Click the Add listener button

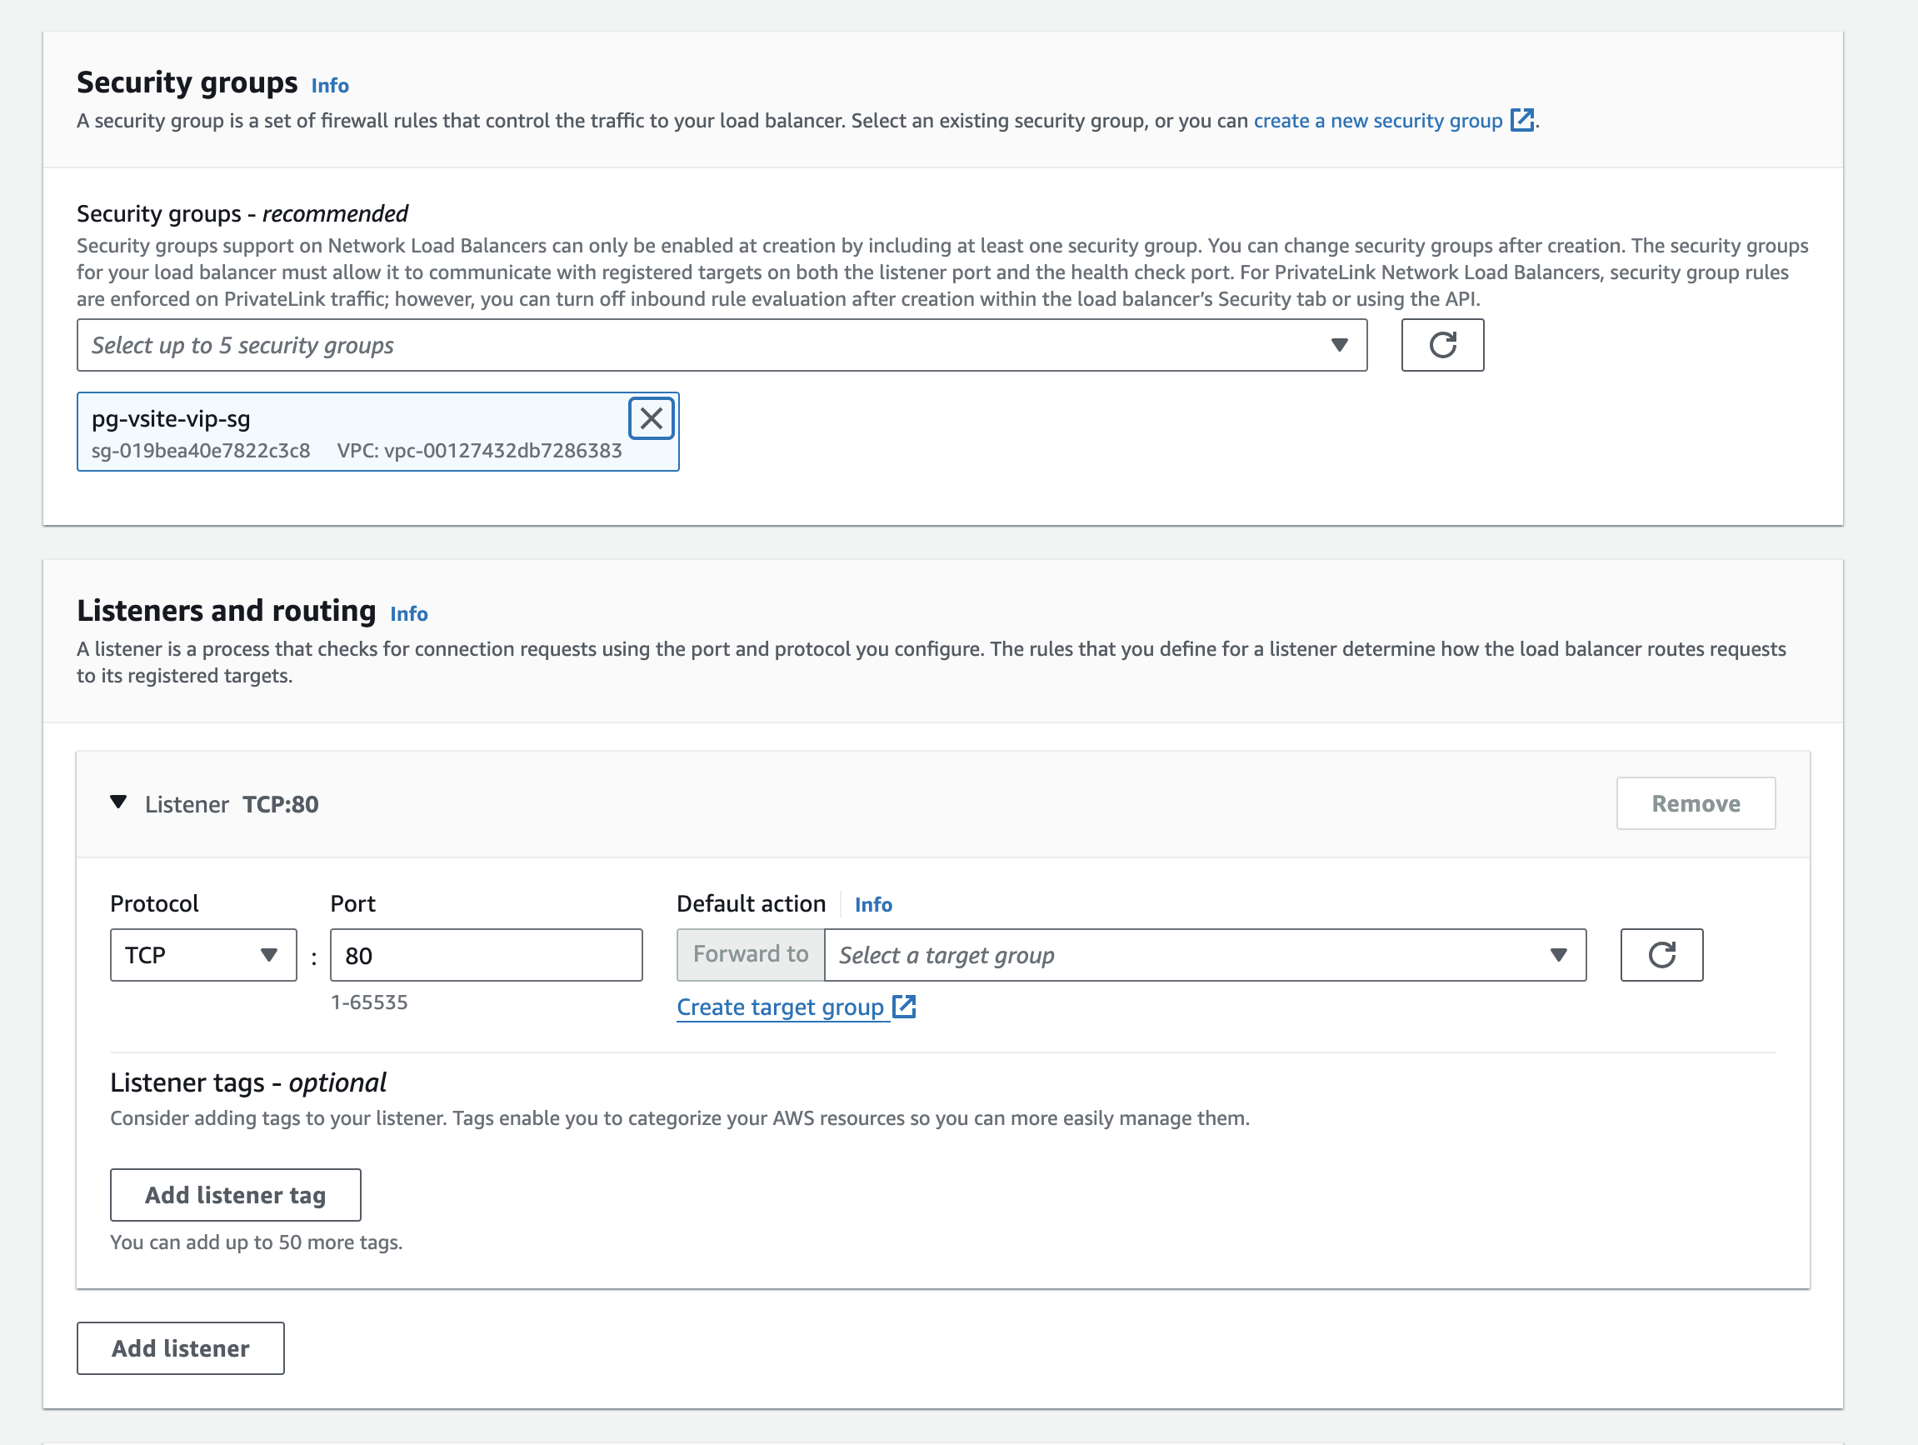click(179, 1347)
